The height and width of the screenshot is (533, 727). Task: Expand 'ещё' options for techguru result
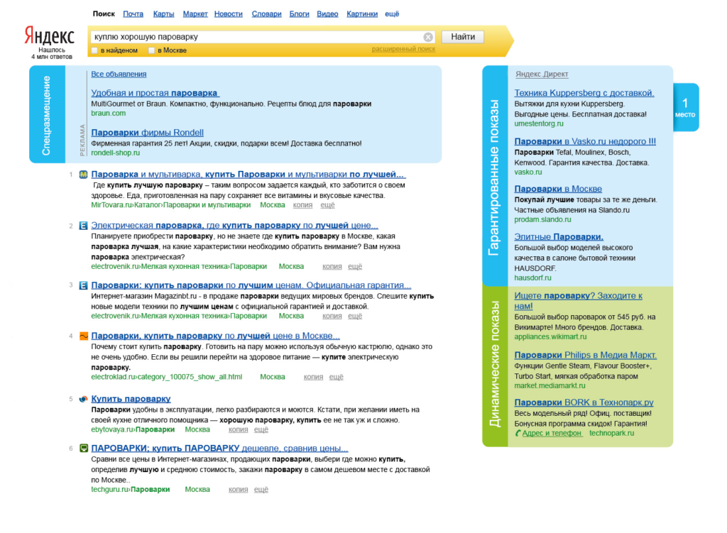[261, 490]
